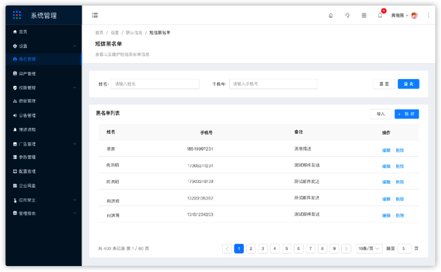Edit the row with phone 13223135352
This screenshot has width=441, height=272.
click(386, 199)
